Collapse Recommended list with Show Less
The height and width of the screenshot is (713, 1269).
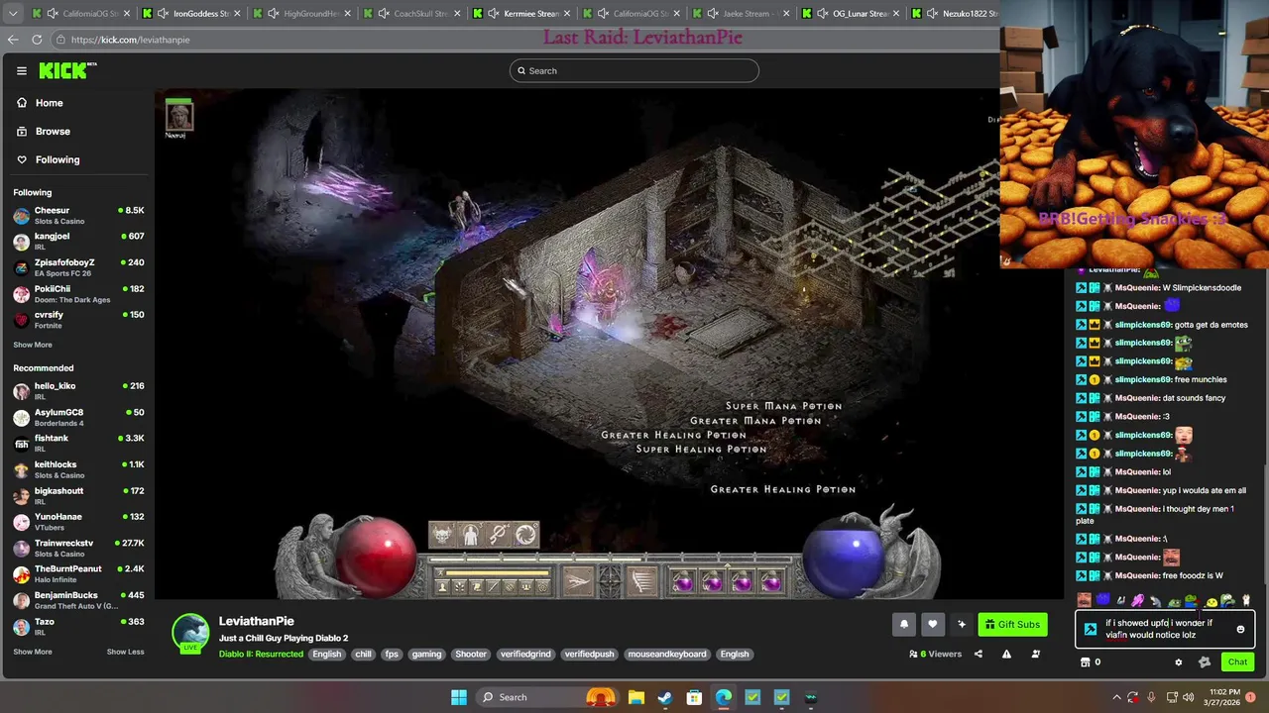click(x=125, y=652)
